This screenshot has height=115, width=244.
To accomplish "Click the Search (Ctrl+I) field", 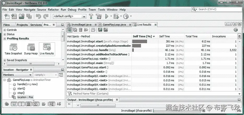I will coord(216,9).
